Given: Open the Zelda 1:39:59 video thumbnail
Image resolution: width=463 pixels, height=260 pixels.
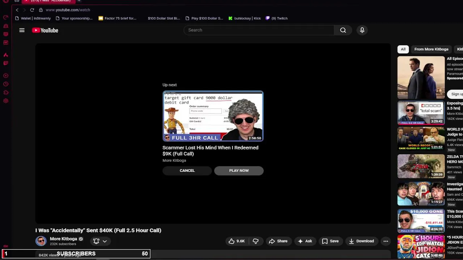Looking at the screenshot, I should point(421,166).
